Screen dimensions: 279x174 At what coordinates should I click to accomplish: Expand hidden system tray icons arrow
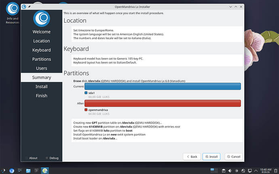(x=256, y=171)
